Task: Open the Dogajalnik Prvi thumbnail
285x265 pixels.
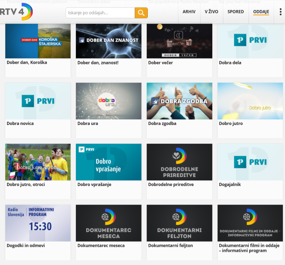Action: 250,162
